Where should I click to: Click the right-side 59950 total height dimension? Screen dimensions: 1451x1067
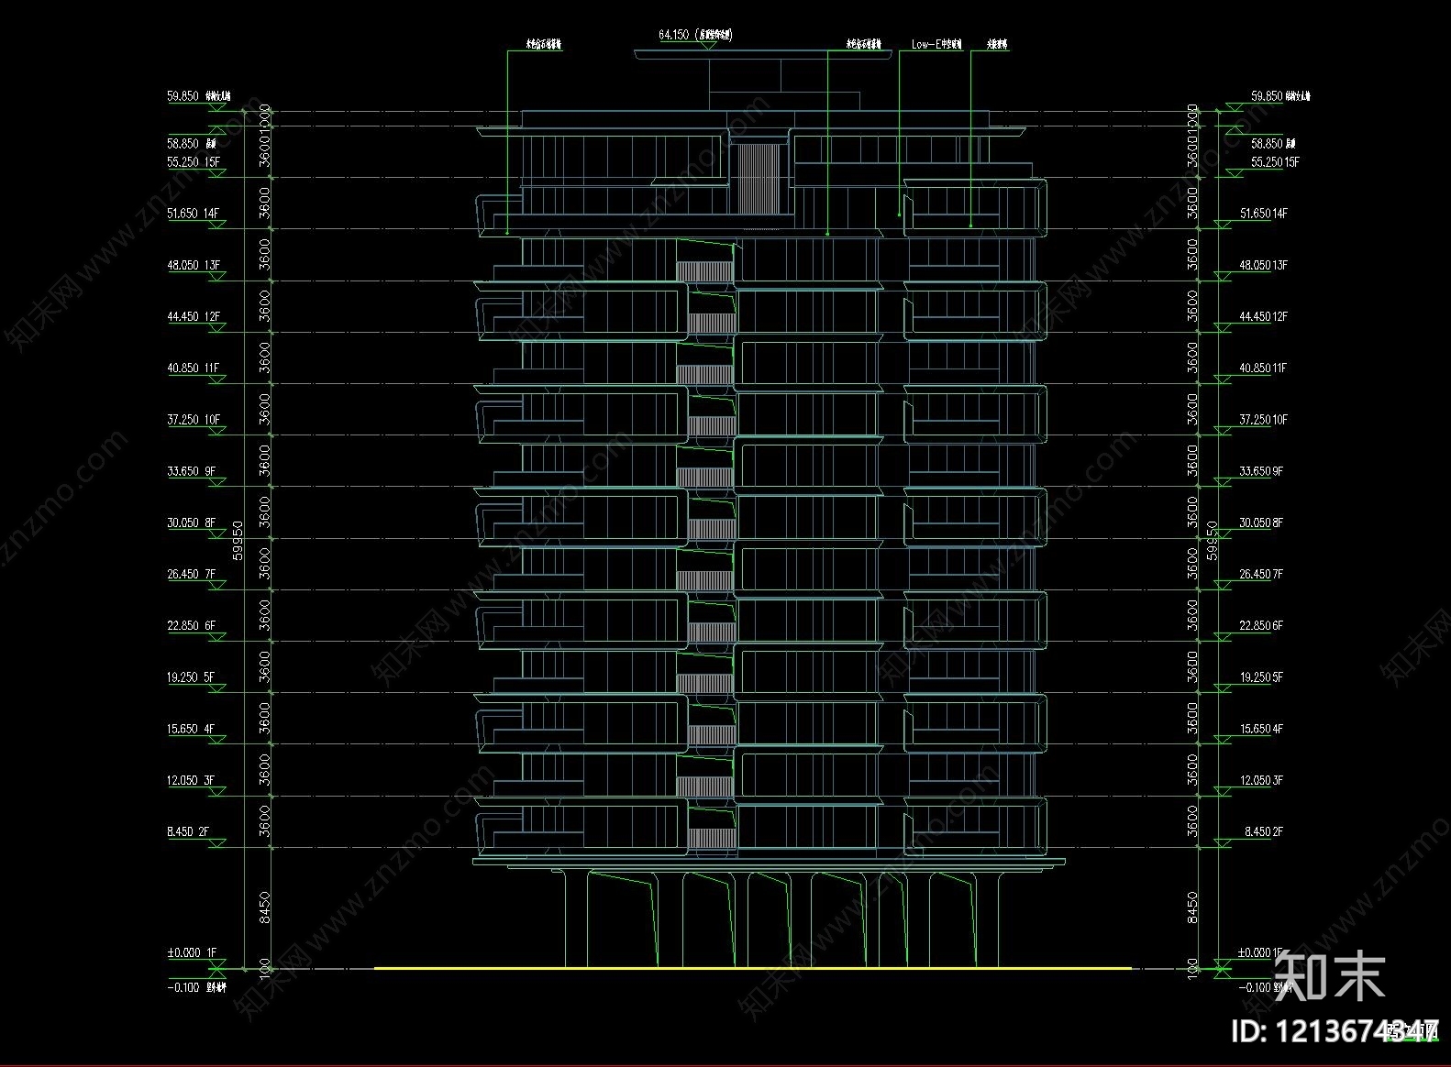pos(1213,541)
